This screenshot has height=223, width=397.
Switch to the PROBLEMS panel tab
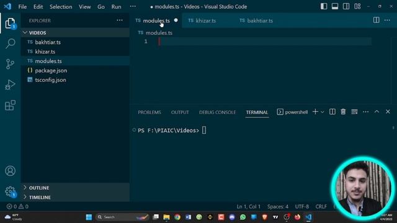(149, 112)
